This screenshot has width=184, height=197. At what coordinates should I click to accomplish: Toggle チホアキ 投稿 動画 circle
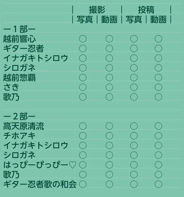tap(158, 136)
